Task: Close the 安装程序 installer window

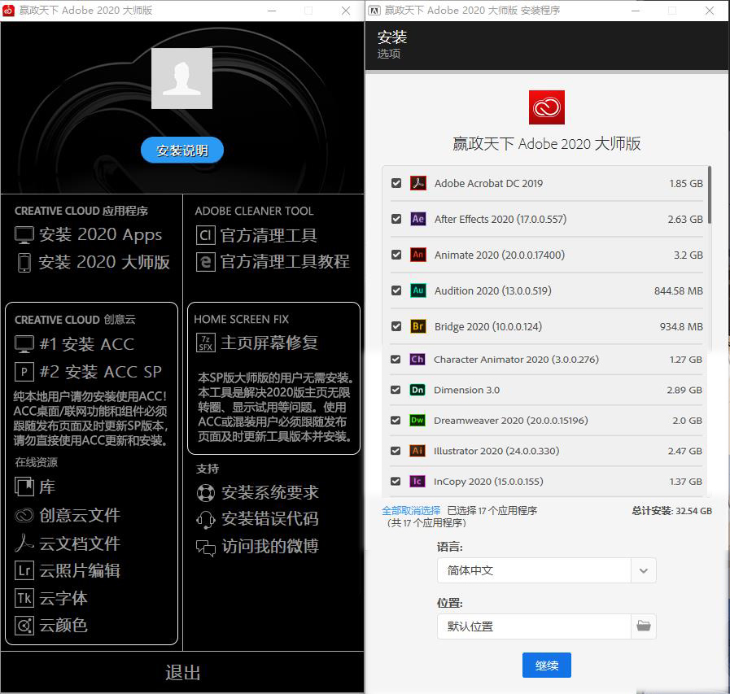Action: click(x=710, y=11)
